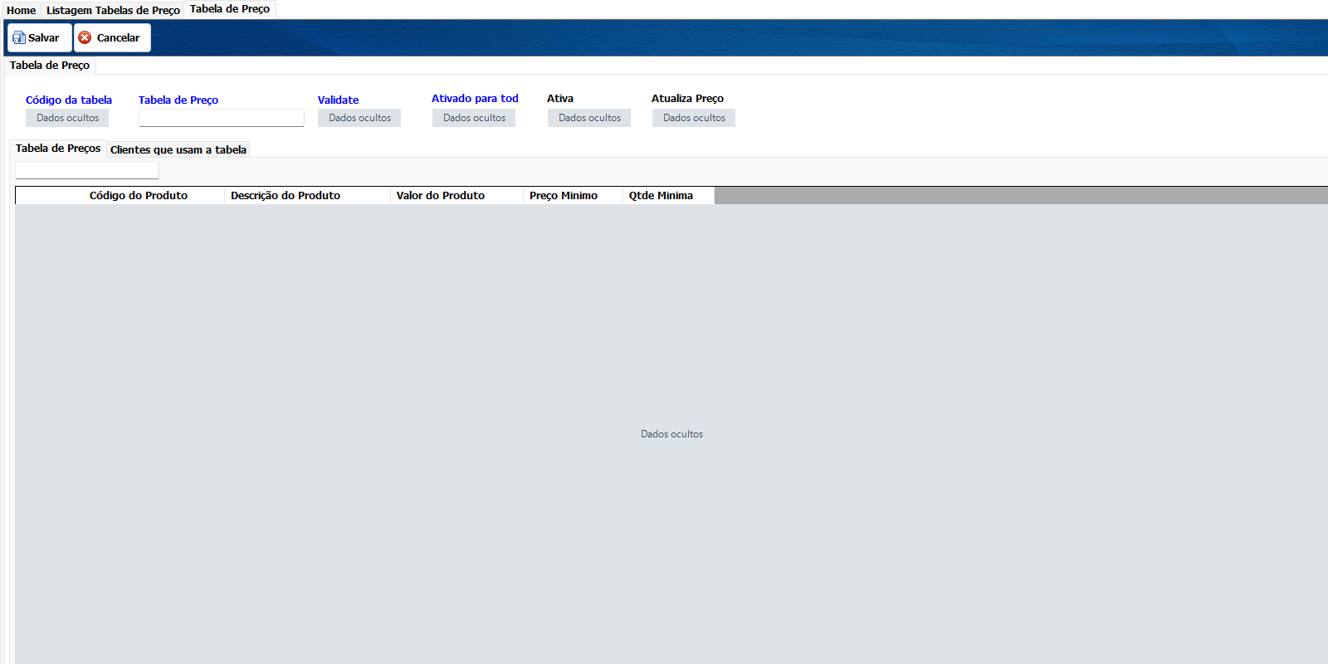Go to the Home tab

21,10
